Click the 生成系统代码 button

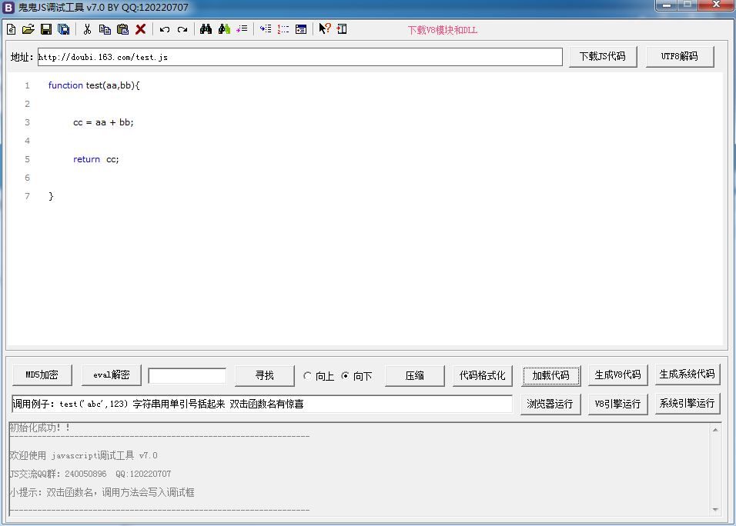pos(687,374)
